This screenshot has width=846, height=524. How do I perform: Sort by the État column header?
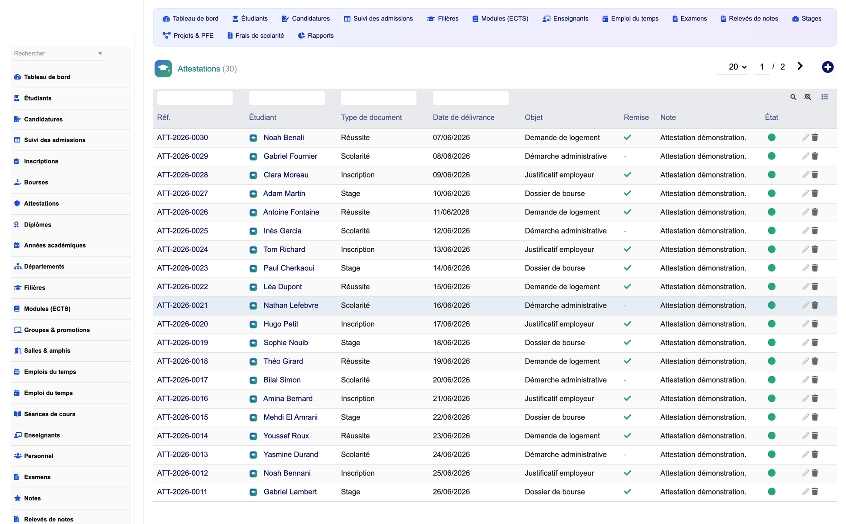[x=772, y=117]
